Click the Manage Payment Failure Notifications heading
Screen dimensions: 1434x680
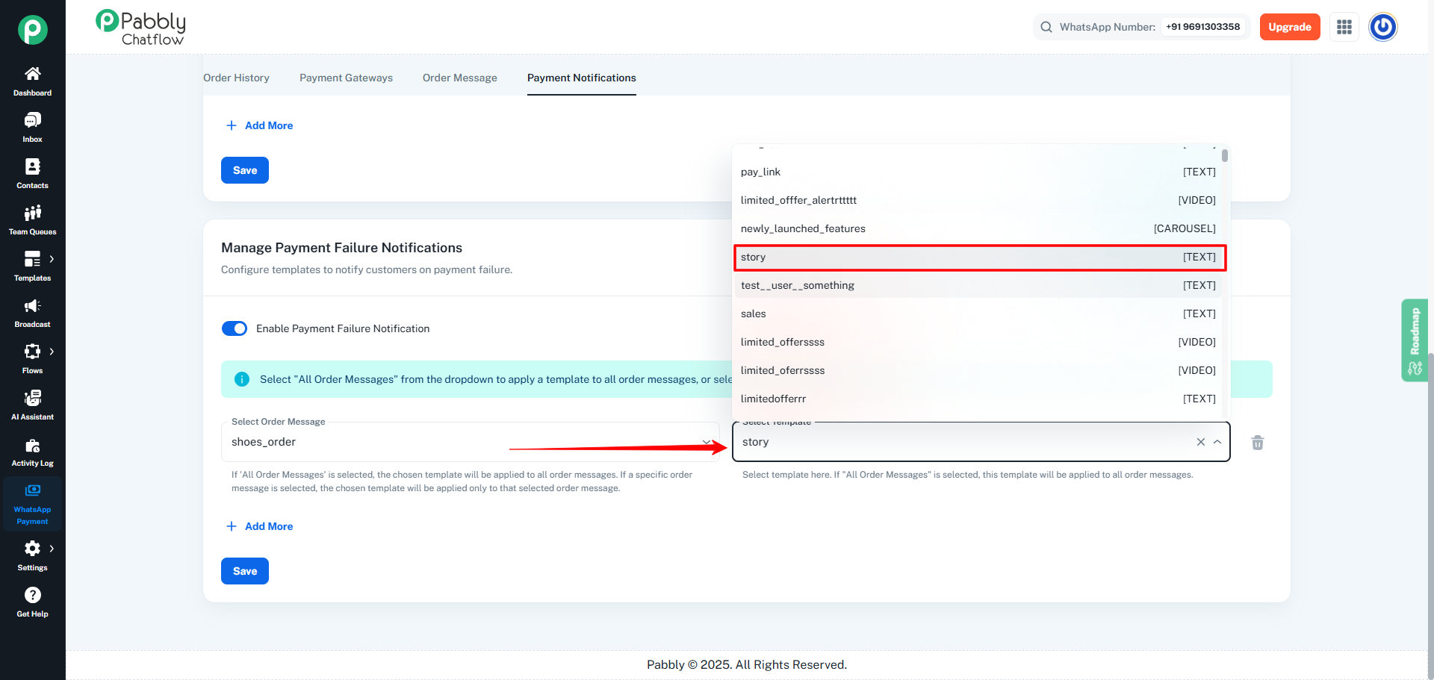(341, 248)
